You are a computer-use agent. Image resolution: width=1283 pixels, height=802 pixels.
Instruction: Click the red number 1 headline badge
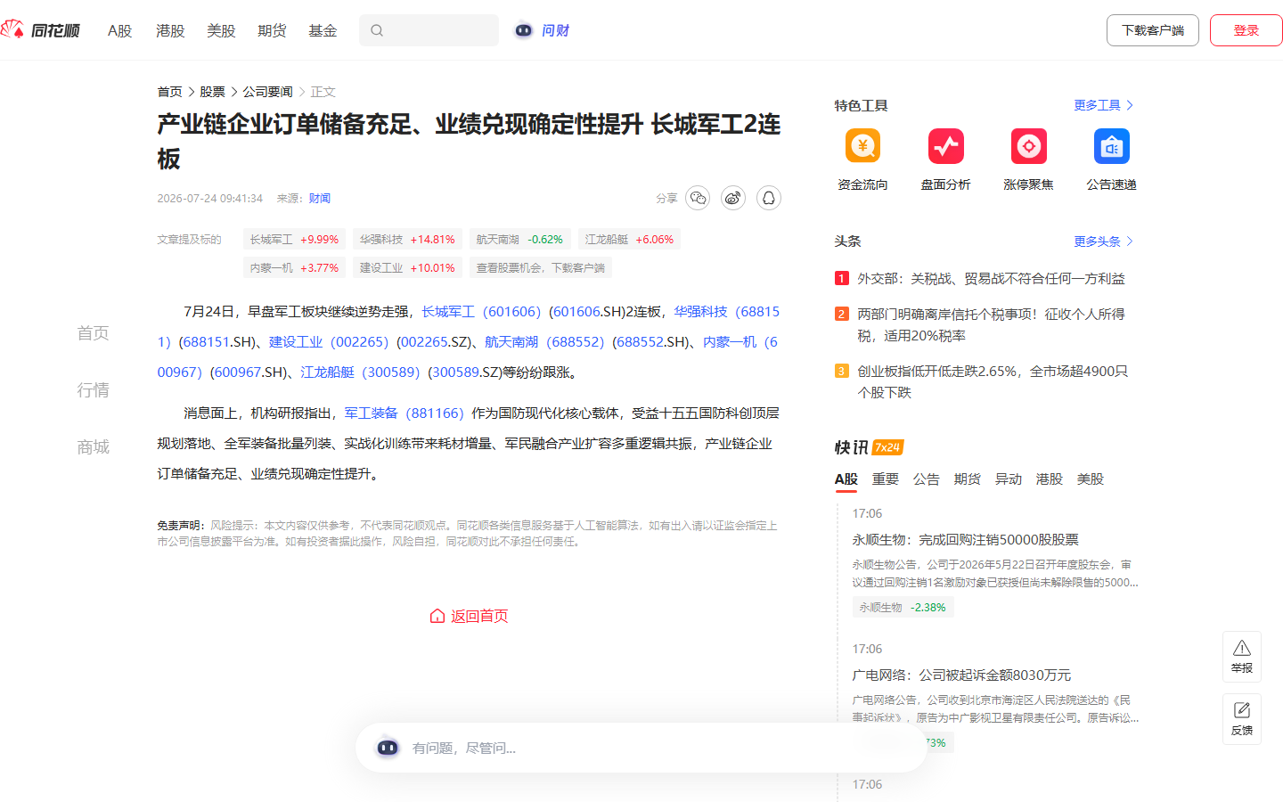[842, 278]
